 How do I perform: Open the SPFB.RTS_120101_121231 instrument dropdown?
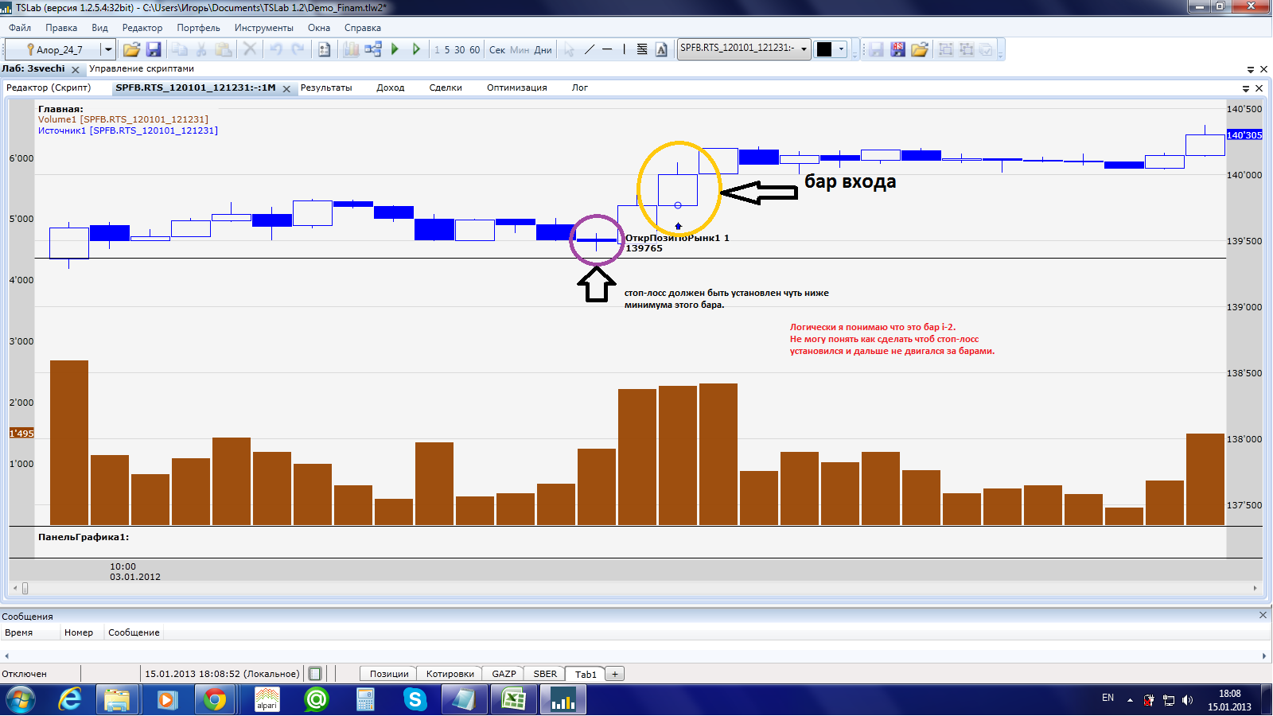[x=804, y=49]
